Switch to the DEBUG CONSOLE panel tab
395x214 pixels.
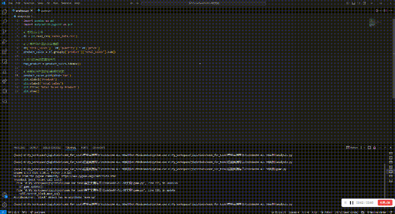pyautogui.click(x=52, y=148)
